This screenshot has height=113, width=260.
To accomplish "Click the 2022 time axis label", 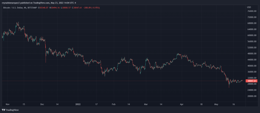I will pos(78,104).
